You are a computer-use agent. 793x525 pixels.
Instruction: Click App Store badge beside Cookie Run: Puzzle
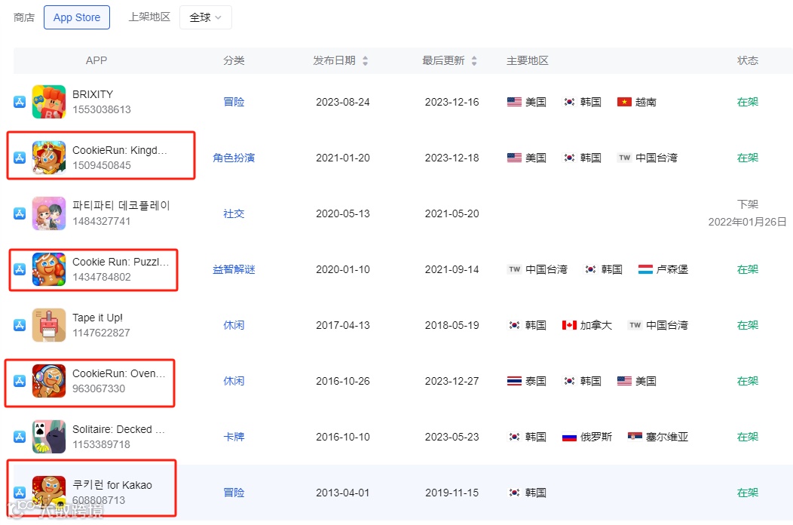click(x=19, y=269)
